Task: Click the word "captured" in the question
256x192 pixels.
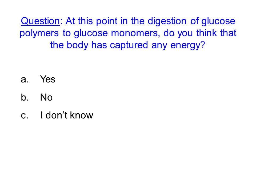Action: [129, 45]
